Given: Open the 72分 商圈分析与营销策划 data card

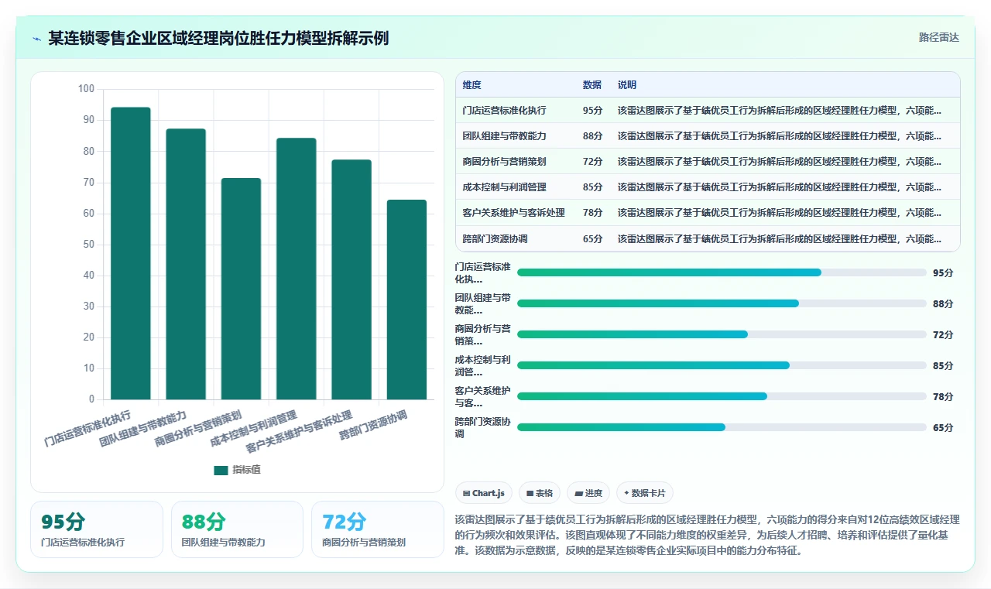Looking at the screenshot, I should (378, 529).
